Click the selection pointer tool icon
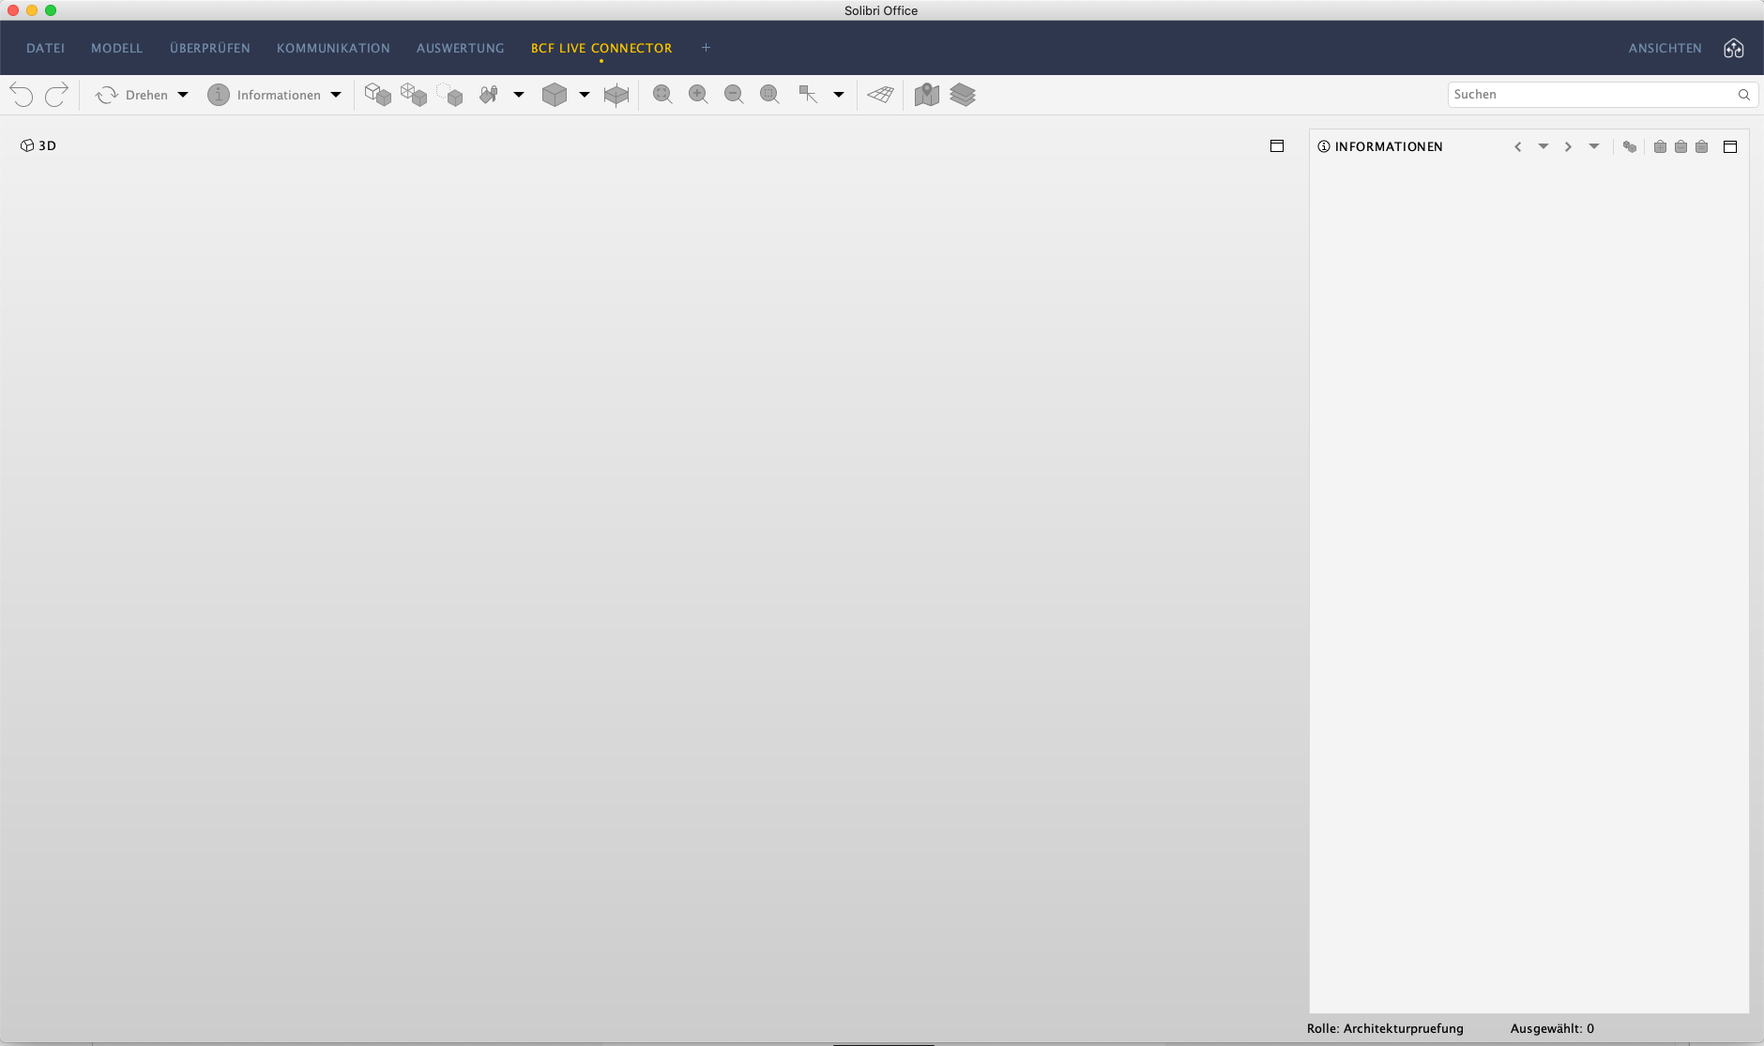Screen dimensions: 1764x1046 coord(808,95)
